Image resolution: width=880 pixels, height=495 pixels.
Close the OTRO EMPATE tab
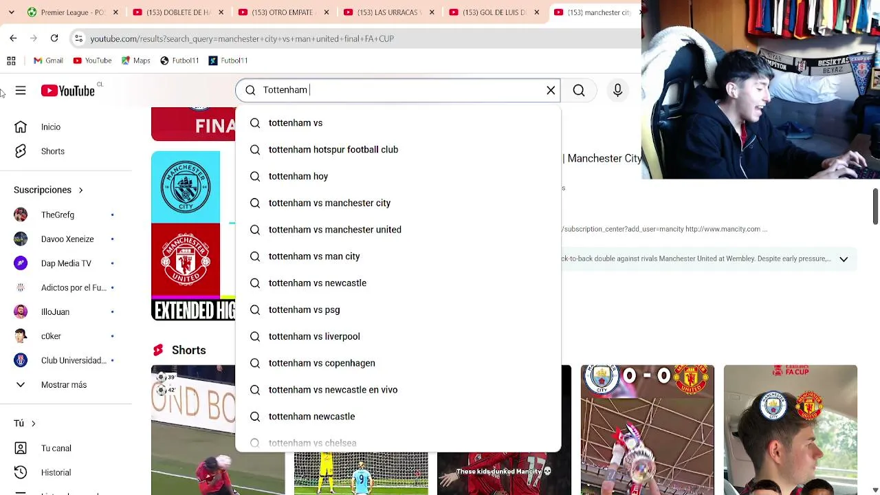click(327, 12)
